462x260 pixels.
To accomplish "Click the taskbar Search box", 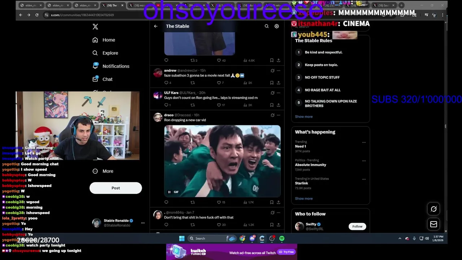I will 212,238.
